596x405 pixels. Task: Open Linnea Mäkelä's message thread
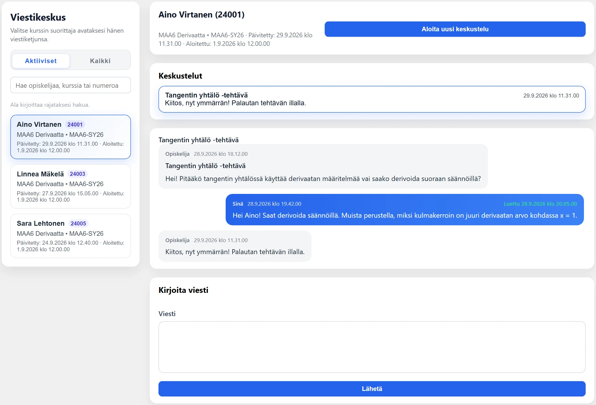[71, 186]
